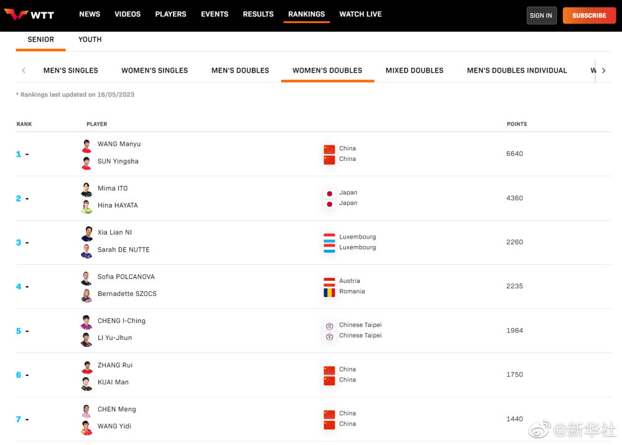Click the POINTS column header
This screenshot has width=622, height=445.
click(x=516, y=124)
